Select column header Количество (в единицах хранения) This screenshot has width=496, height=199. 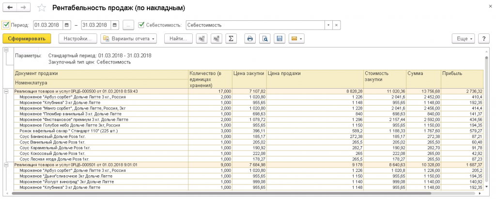click(210, 79)
